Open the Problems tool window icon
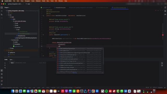Screen dimensions: 167x94 (x=2, y=81)
